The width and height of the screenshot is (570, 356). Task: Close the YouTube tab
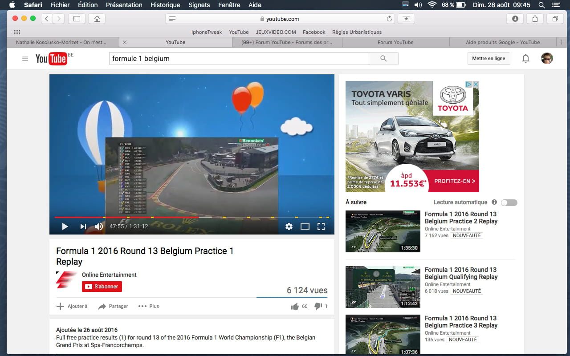[x=125, y=42]
